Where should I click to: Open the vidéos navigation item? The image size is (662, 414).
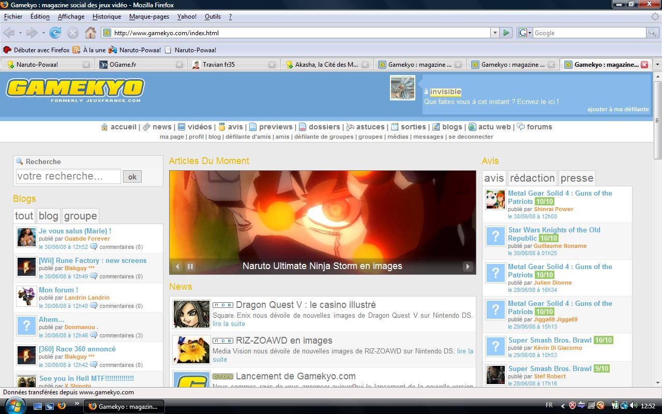coord(194,127)
